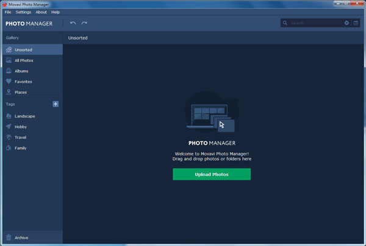This screenshot has height=246, width=366.
Task: Click the Landscape tag tree icon
Action: click(9, 116)
